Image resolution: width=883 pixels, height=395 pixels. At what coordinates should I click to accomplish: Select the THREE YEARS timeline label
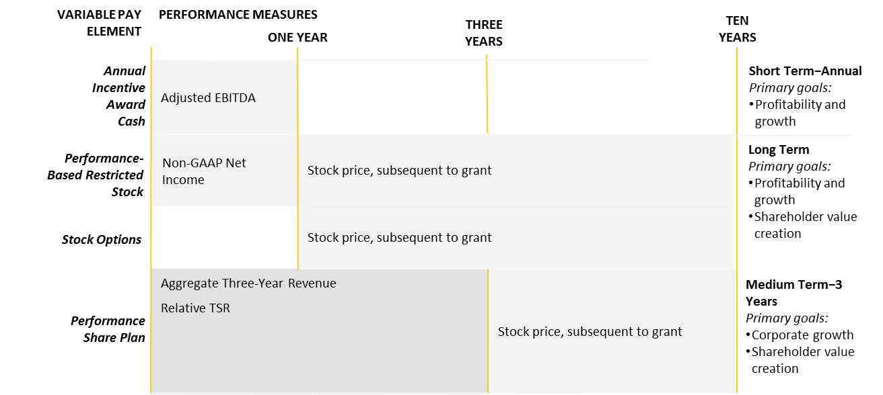coord(484,33)
